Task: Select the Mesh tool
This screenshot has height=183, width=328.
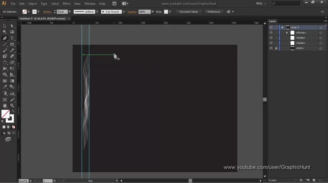Action: (x=5, y=81)
